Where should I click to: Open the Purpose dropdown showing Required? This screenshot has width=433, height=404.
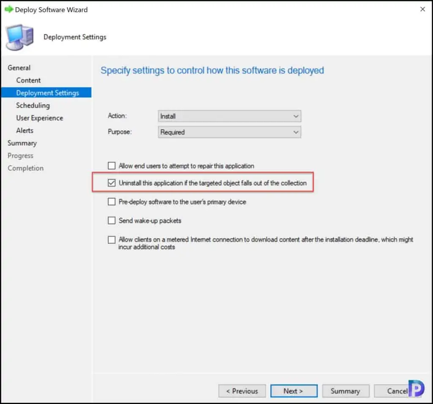[x=229, y=132]
